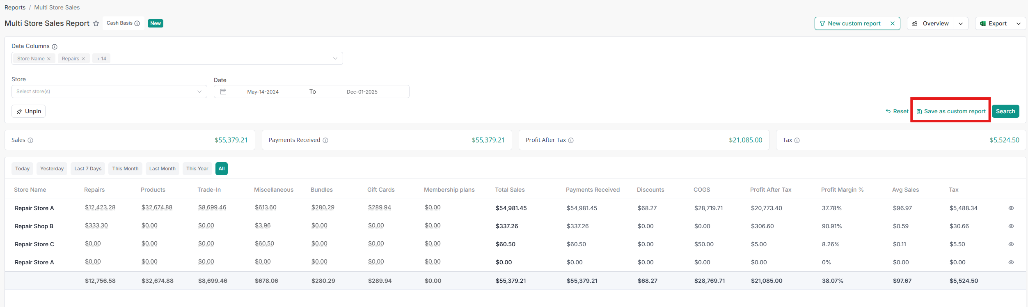
Task: Click the Profit After Tax info icon
Action: coord(571,140)
